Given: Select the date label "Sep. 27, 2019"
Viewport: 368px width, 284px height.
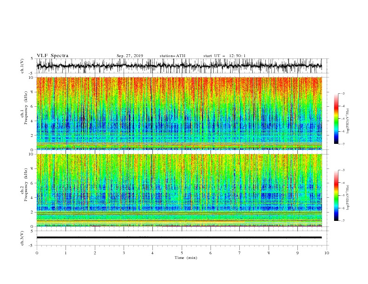Looking at the screenshot, I should click(x=130, y=56).
